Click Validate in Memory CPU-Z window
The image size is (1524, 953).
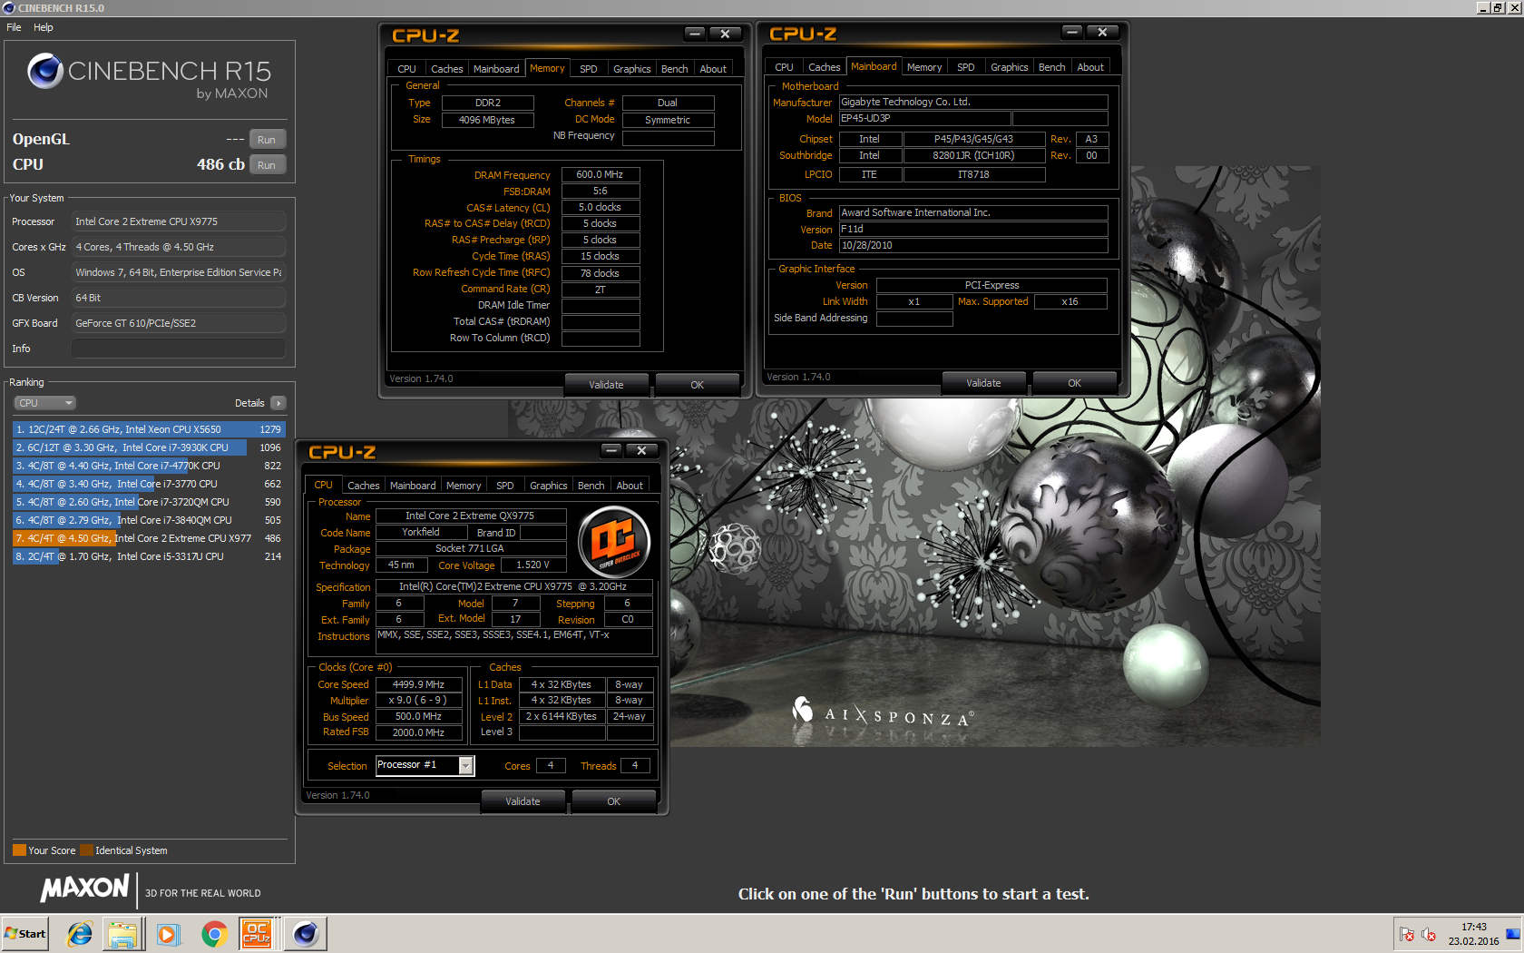click(606, 385)
